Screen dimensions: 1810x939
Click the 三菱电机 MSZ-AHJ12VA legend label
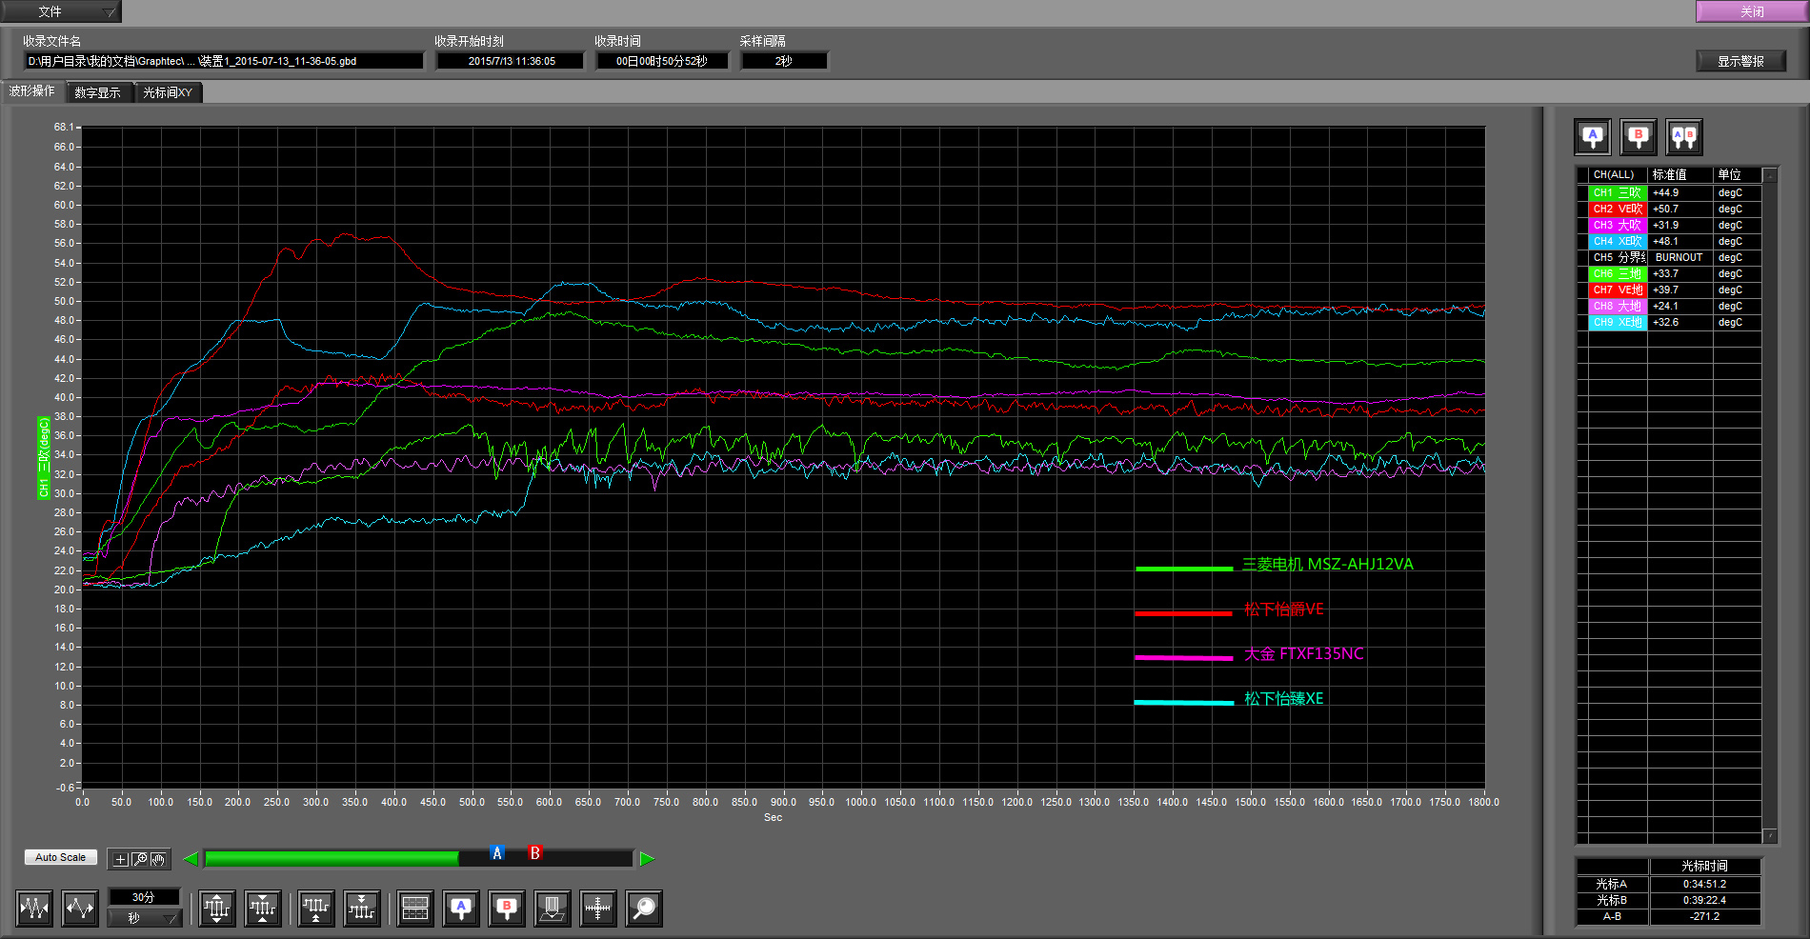1327,564
